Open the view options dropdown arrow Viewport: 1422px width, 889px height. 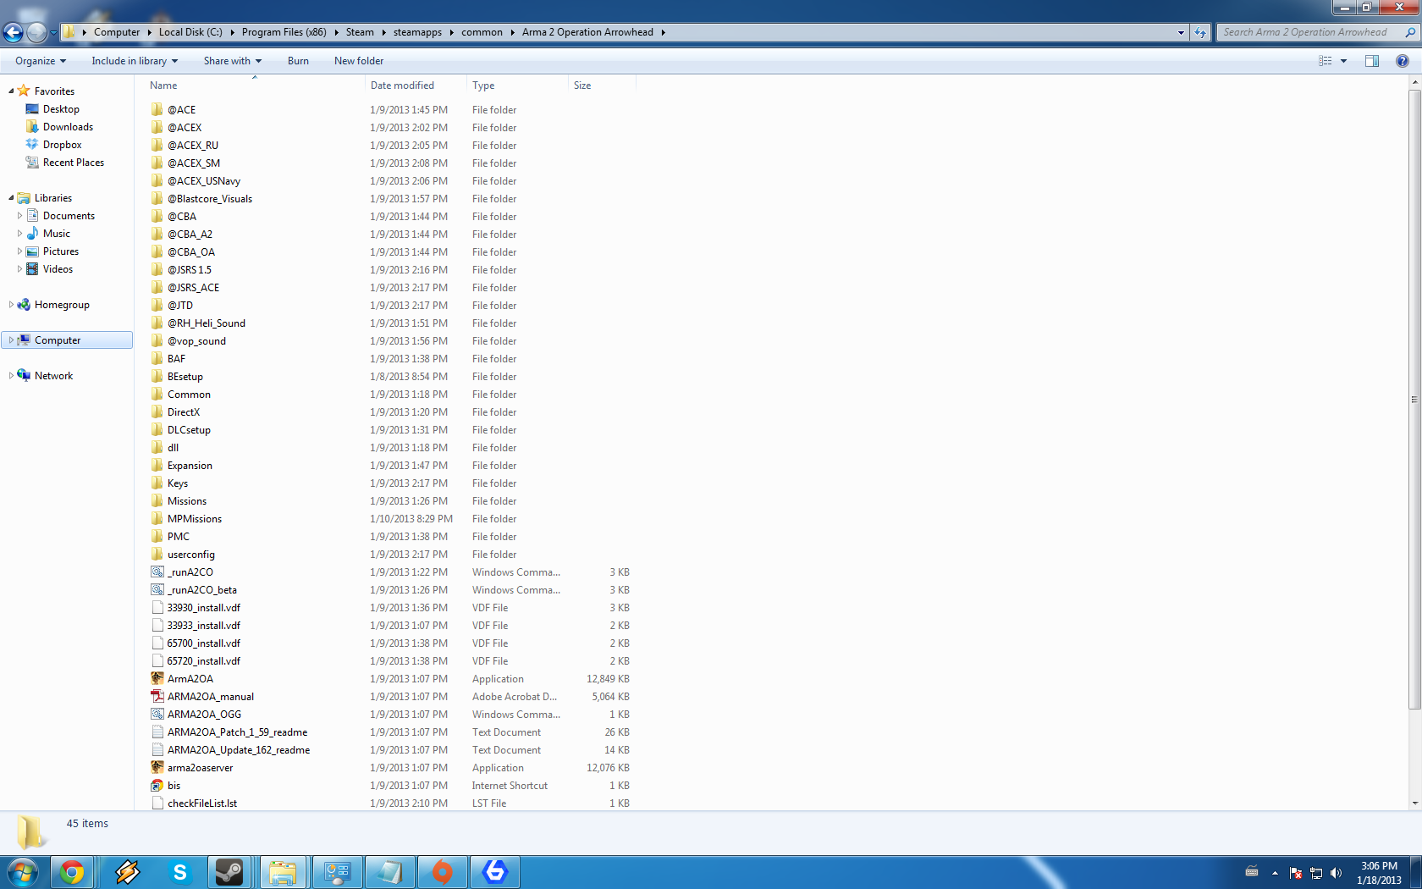(1343, 61)
